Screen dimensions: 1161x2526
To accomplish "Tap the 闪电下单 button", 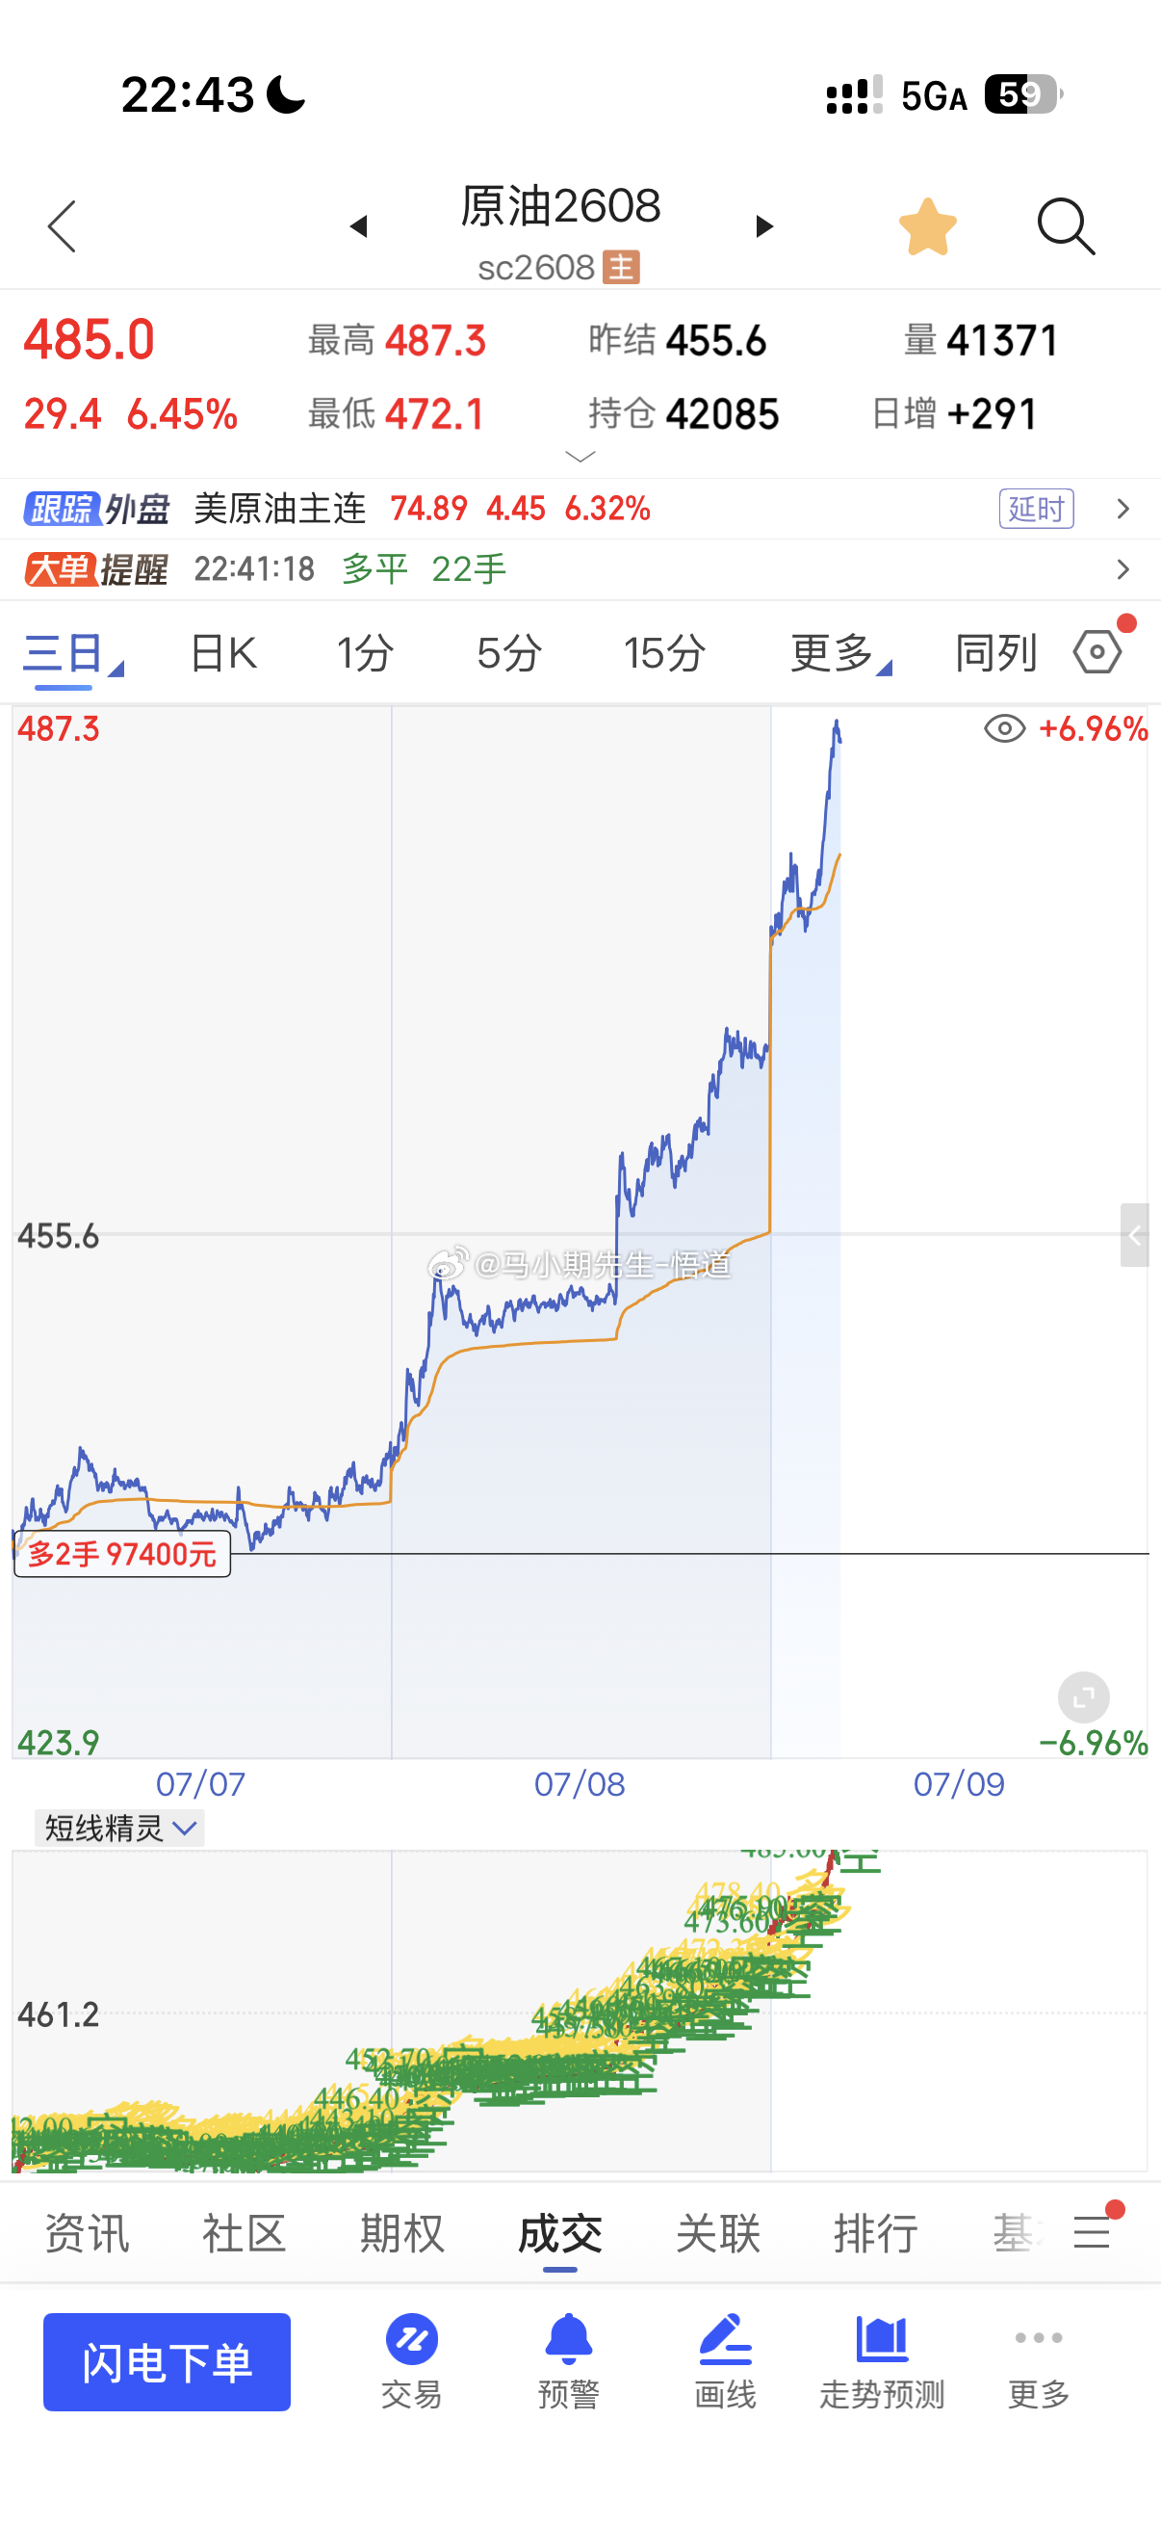I will (167, 2362).
